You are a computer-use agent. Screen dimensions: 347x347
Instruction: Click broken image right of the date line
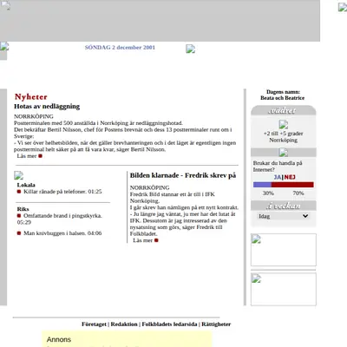pos(190,49)
